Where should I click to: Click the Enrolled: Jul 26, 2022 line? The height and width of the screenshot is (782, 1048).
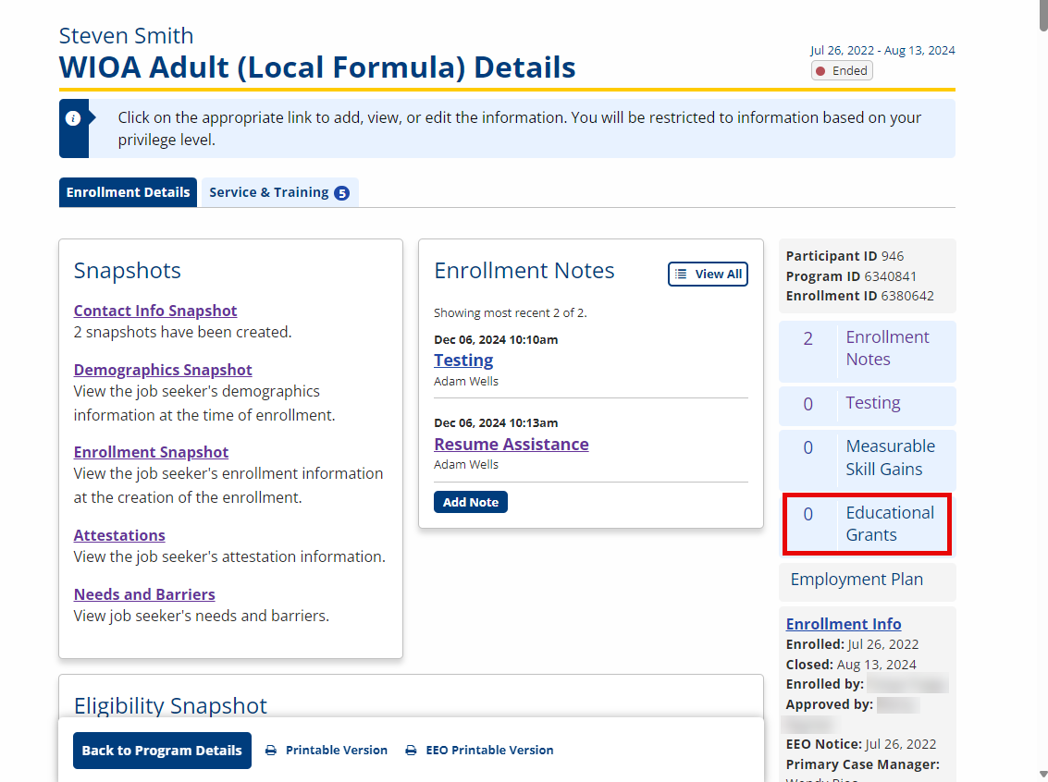(x=852, y=644)
